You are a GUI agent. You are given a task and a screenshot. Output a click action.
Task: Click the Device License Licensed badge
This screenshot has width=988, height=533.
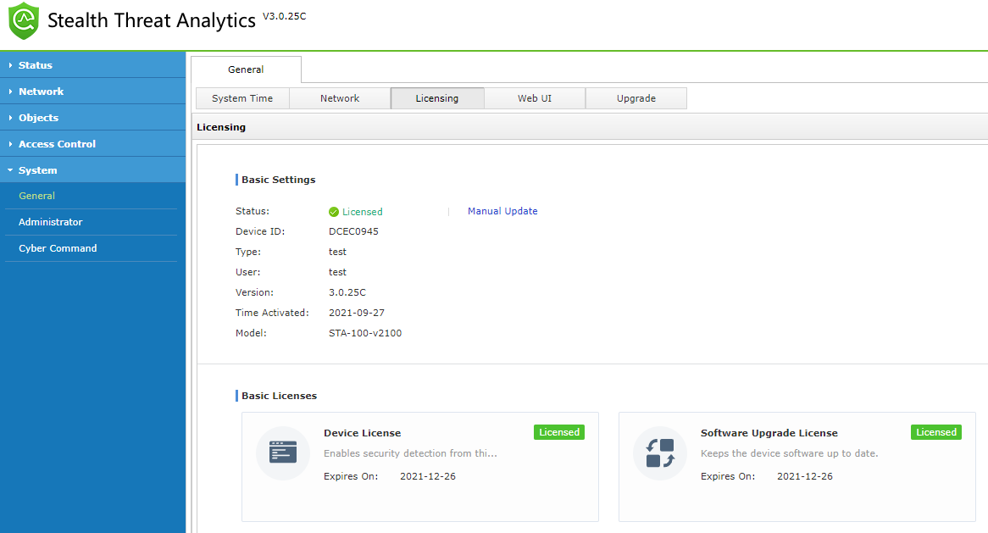tap(559, 432)
